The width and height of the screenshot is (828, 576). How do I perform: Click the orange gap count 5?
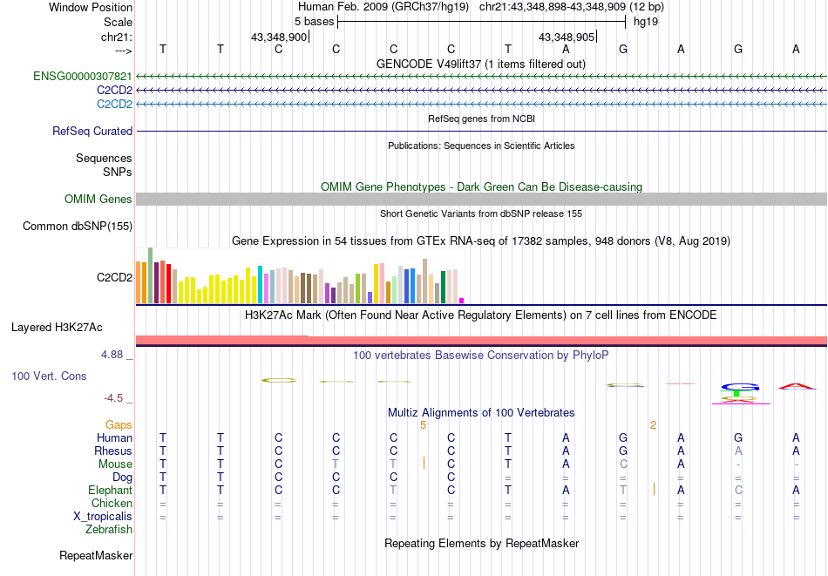[423, 425]
